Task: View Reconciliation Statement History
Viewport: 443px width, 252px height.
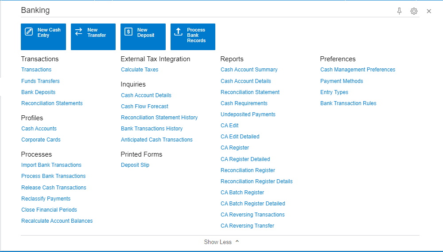Action: coord(159,118)
